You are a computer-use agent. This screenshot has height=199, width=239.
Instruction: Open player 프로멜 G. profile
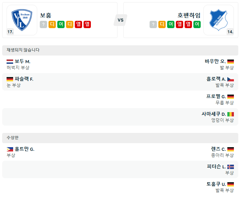click(x=216, y=96)
